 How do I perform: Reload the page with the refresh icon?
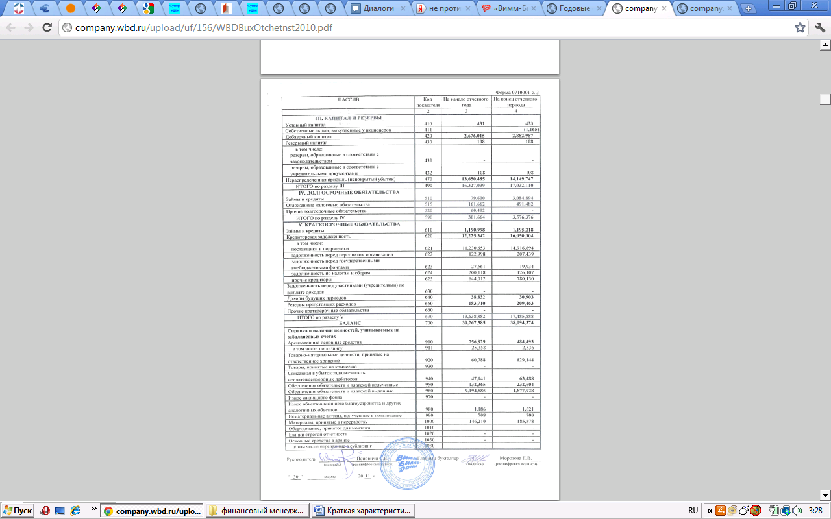[x=47, y=28]
